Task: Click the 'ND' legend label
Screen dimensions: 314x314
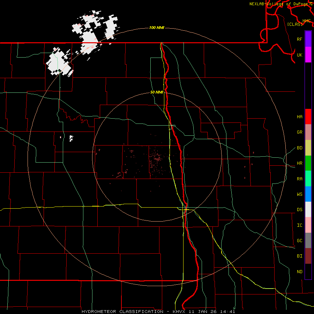Action: click(299, 272)
